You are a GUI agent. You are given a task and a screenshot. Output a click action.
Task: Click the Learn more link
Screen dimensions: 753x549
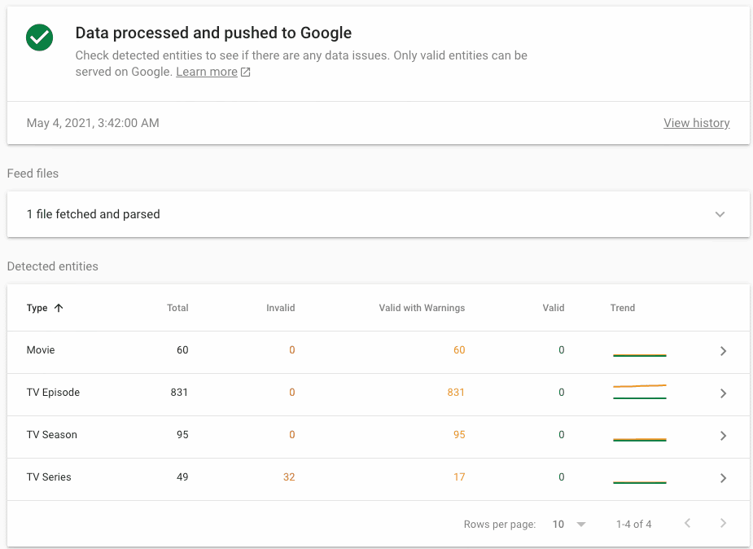click(x=207, y=72)
